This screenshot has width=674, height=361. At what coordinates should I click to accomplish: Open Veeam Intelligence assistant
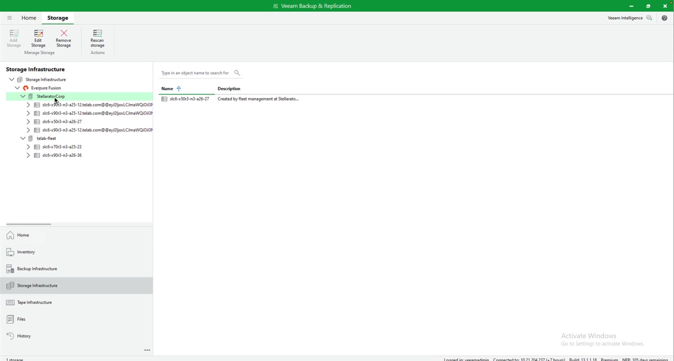tap(630, 18)
